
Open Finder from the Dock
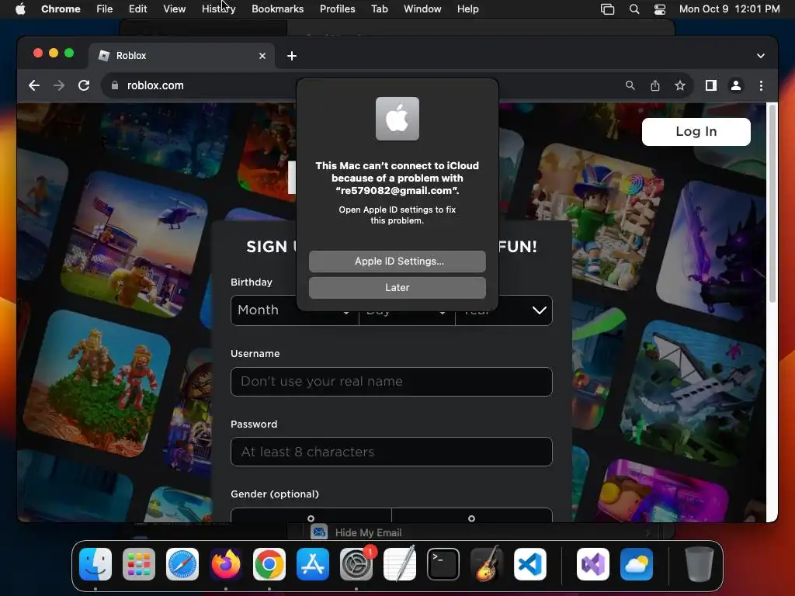(x=95, y=564)
